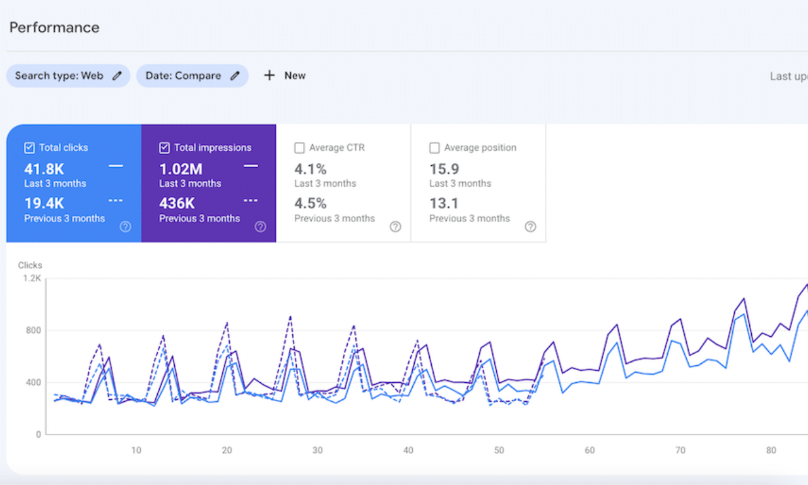Click the 400 y-axis label
Screen dimensions: 808x485
click(x=34, y=382)
